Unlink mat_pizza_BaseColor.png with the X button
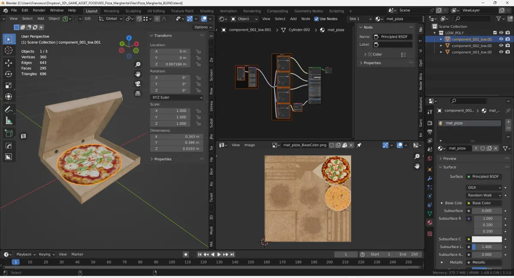Viewport: 514px width, 278px height. (351, 145)
